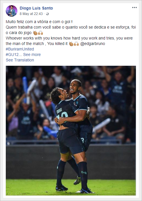Click the @edgarbruno mention
This screenshot has height=201, width=142.
click(x=93, y=44)
